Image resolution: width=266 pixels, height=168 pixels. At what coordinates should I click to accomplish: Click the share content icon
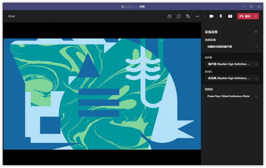tap(230, 16)
